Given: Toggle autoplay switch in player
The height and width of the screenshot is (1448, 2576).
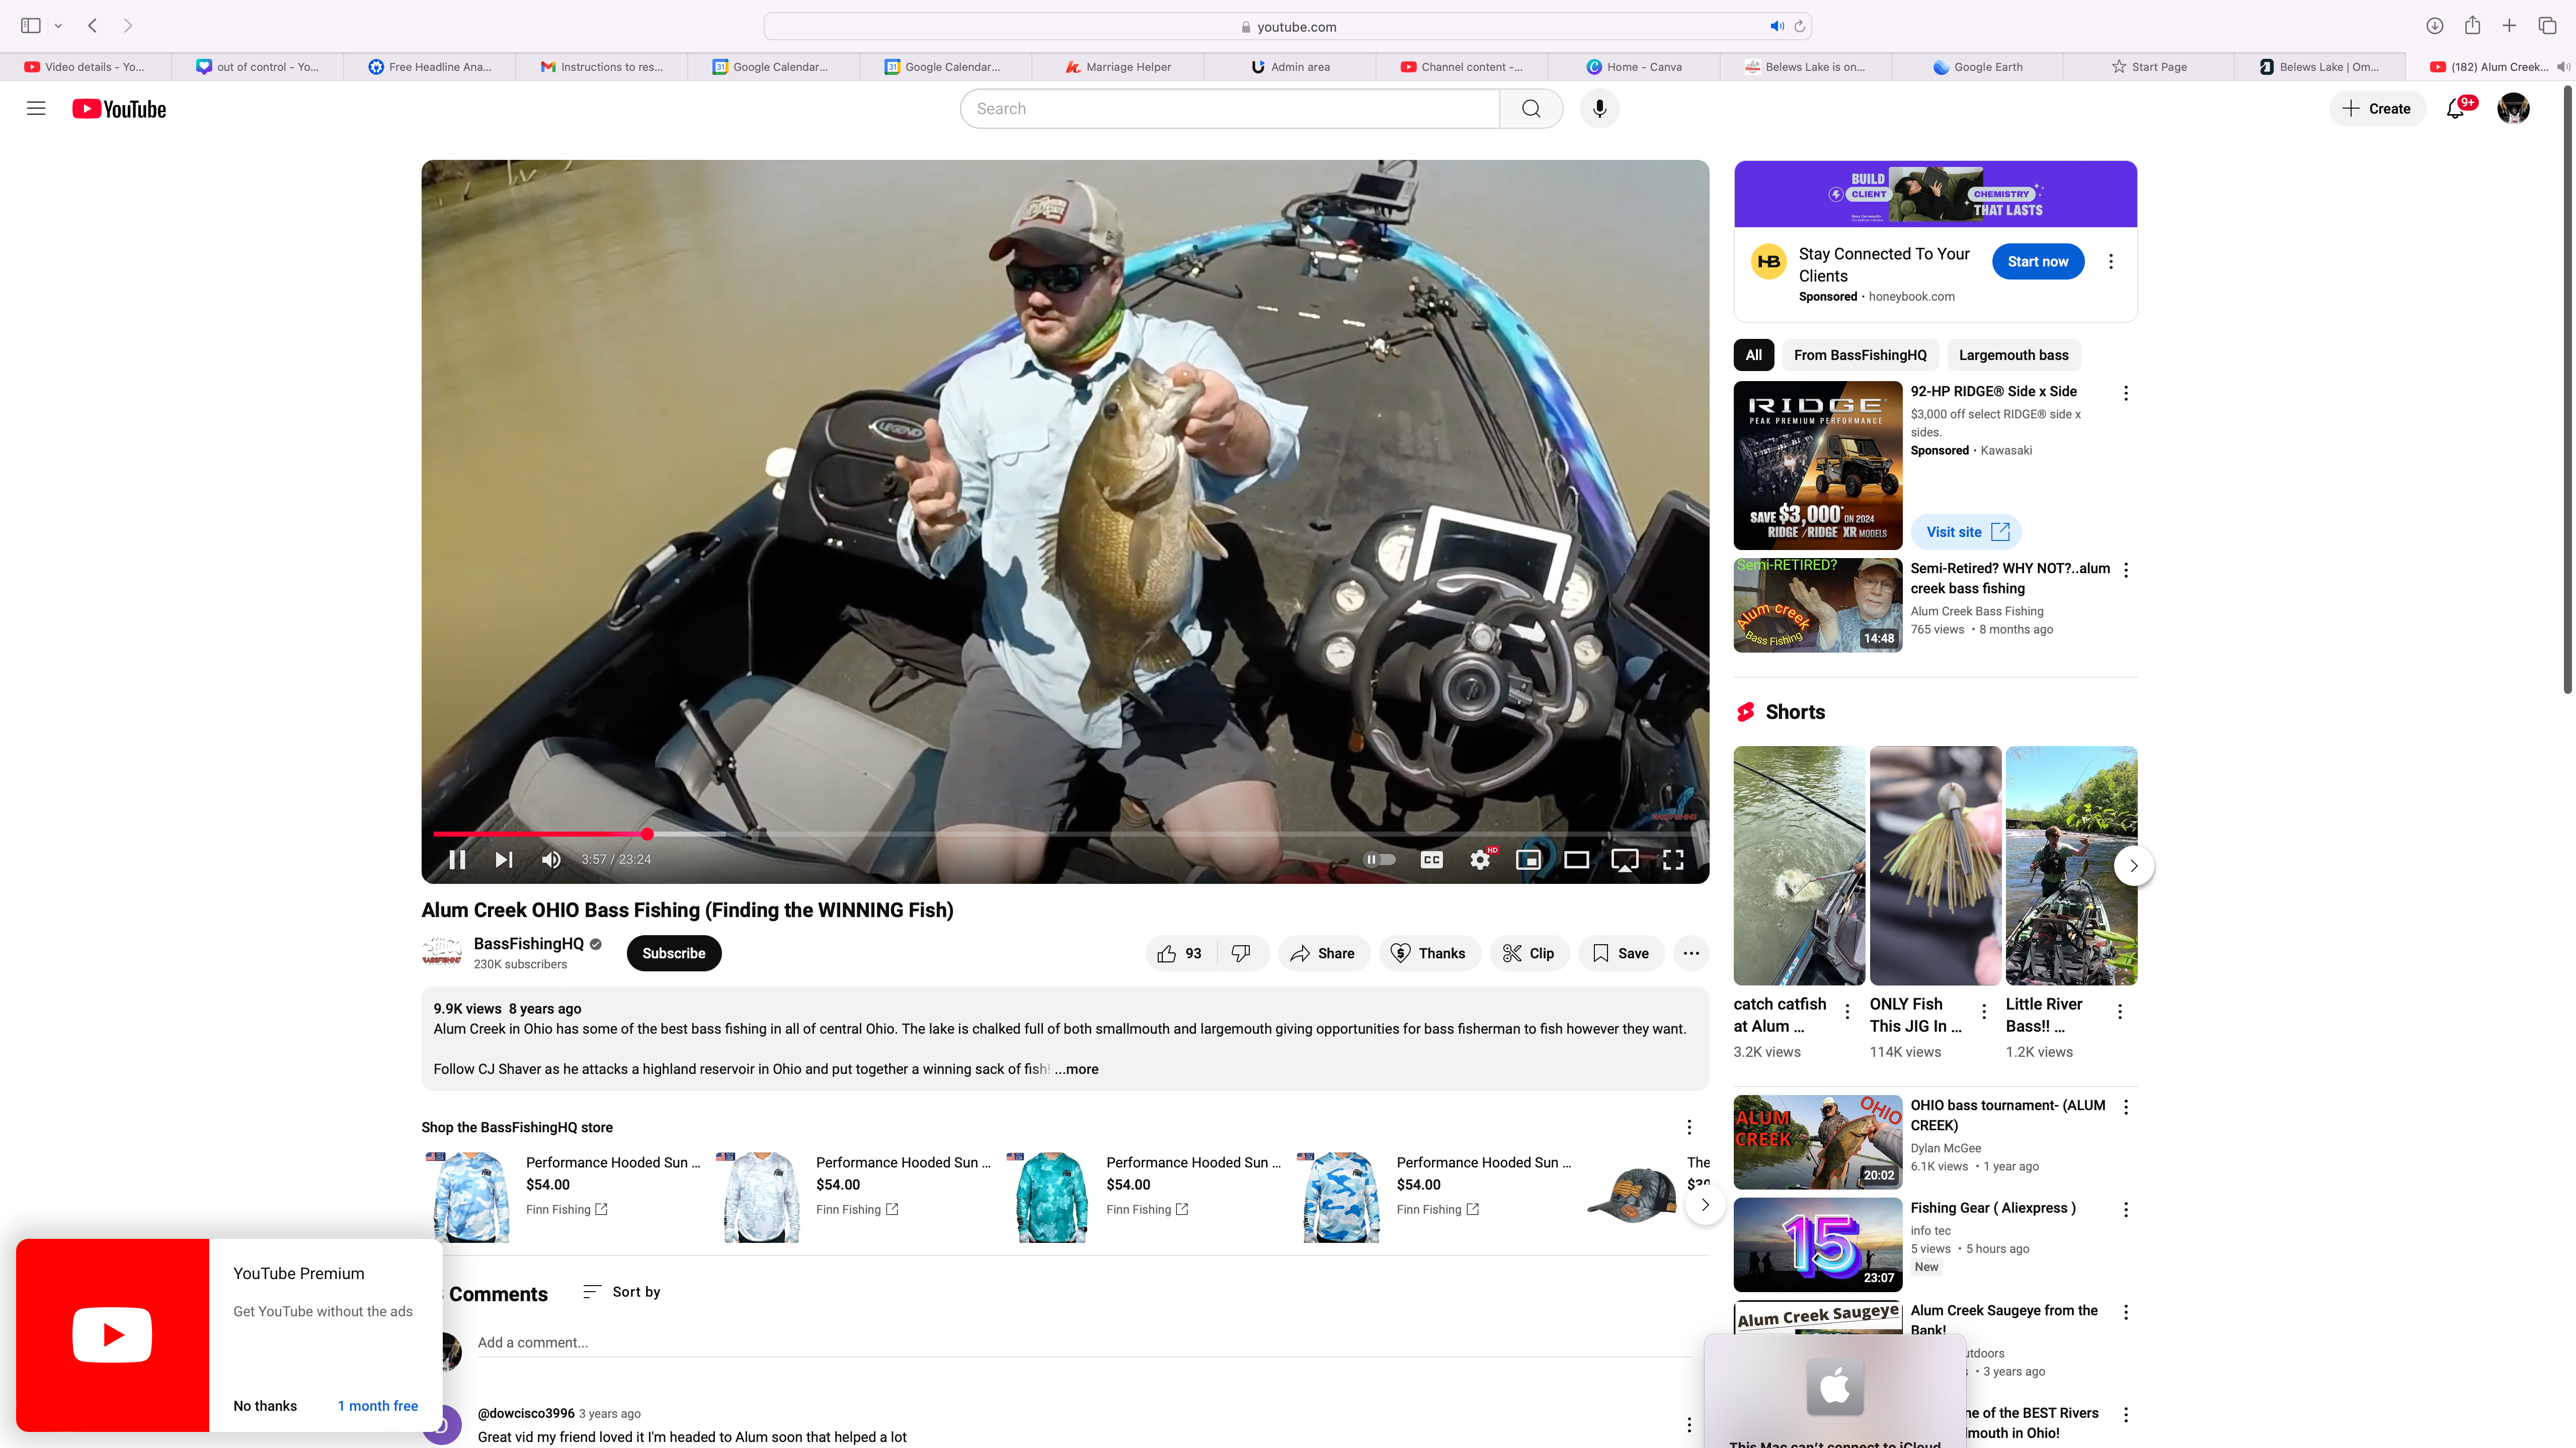Looking at the screenshot, I should (x=1380, y=859).
